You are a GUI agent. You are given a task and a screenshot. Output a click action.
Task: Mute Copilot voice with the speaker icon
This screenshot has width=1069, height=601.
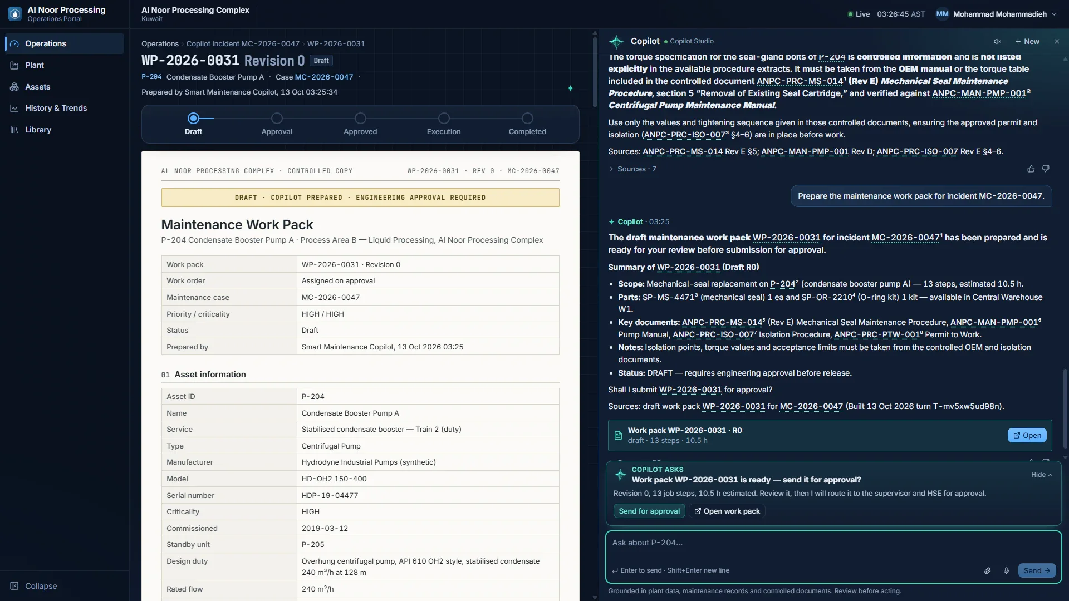tap(997, 42)
